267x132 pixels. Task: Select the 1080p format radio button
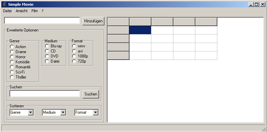[74, 56]
